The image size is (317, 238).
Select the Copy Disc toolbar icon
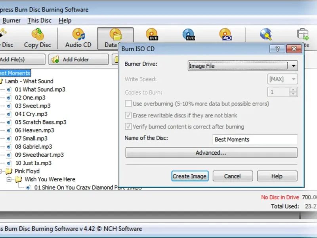(38, 34)
